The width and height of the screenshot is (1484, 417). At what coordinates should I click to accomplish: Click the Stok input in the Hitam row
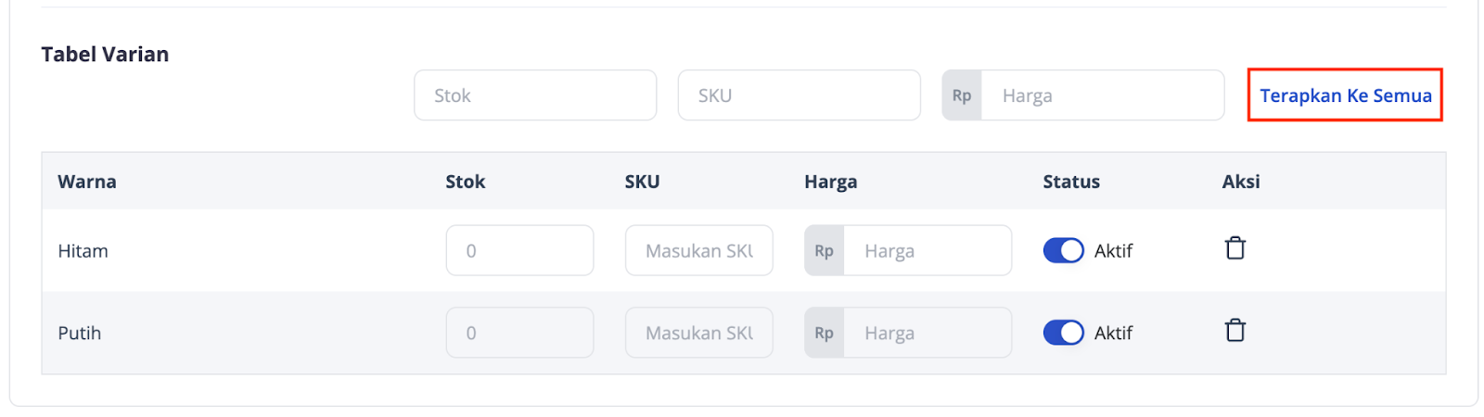[x=519, y=250]
